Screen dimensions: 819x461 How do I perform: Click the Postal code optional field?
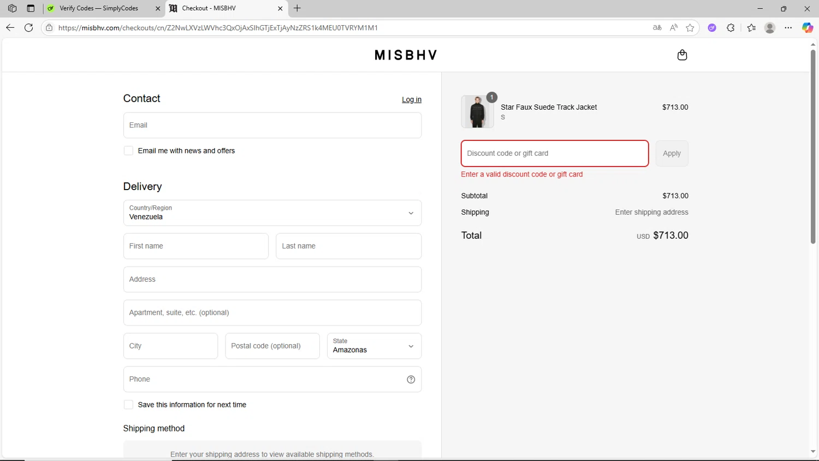pyautogui.click(x=272, y=346)
